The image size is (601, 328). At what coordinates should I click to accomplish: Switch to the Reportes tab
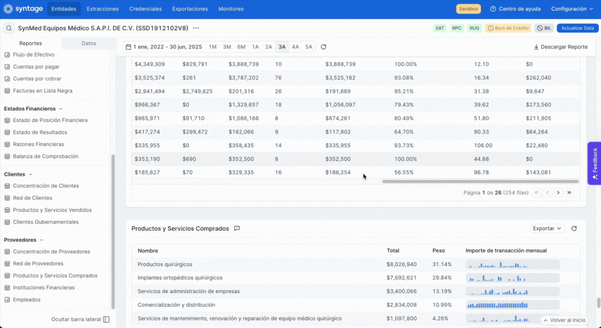click(31, 43)
